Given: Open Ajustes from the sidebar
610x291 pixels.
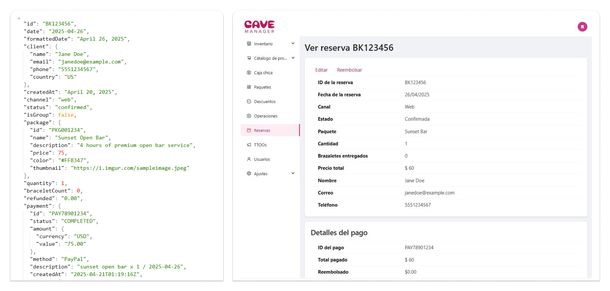Looking at the screenshot, I should [x=270, y=174].
